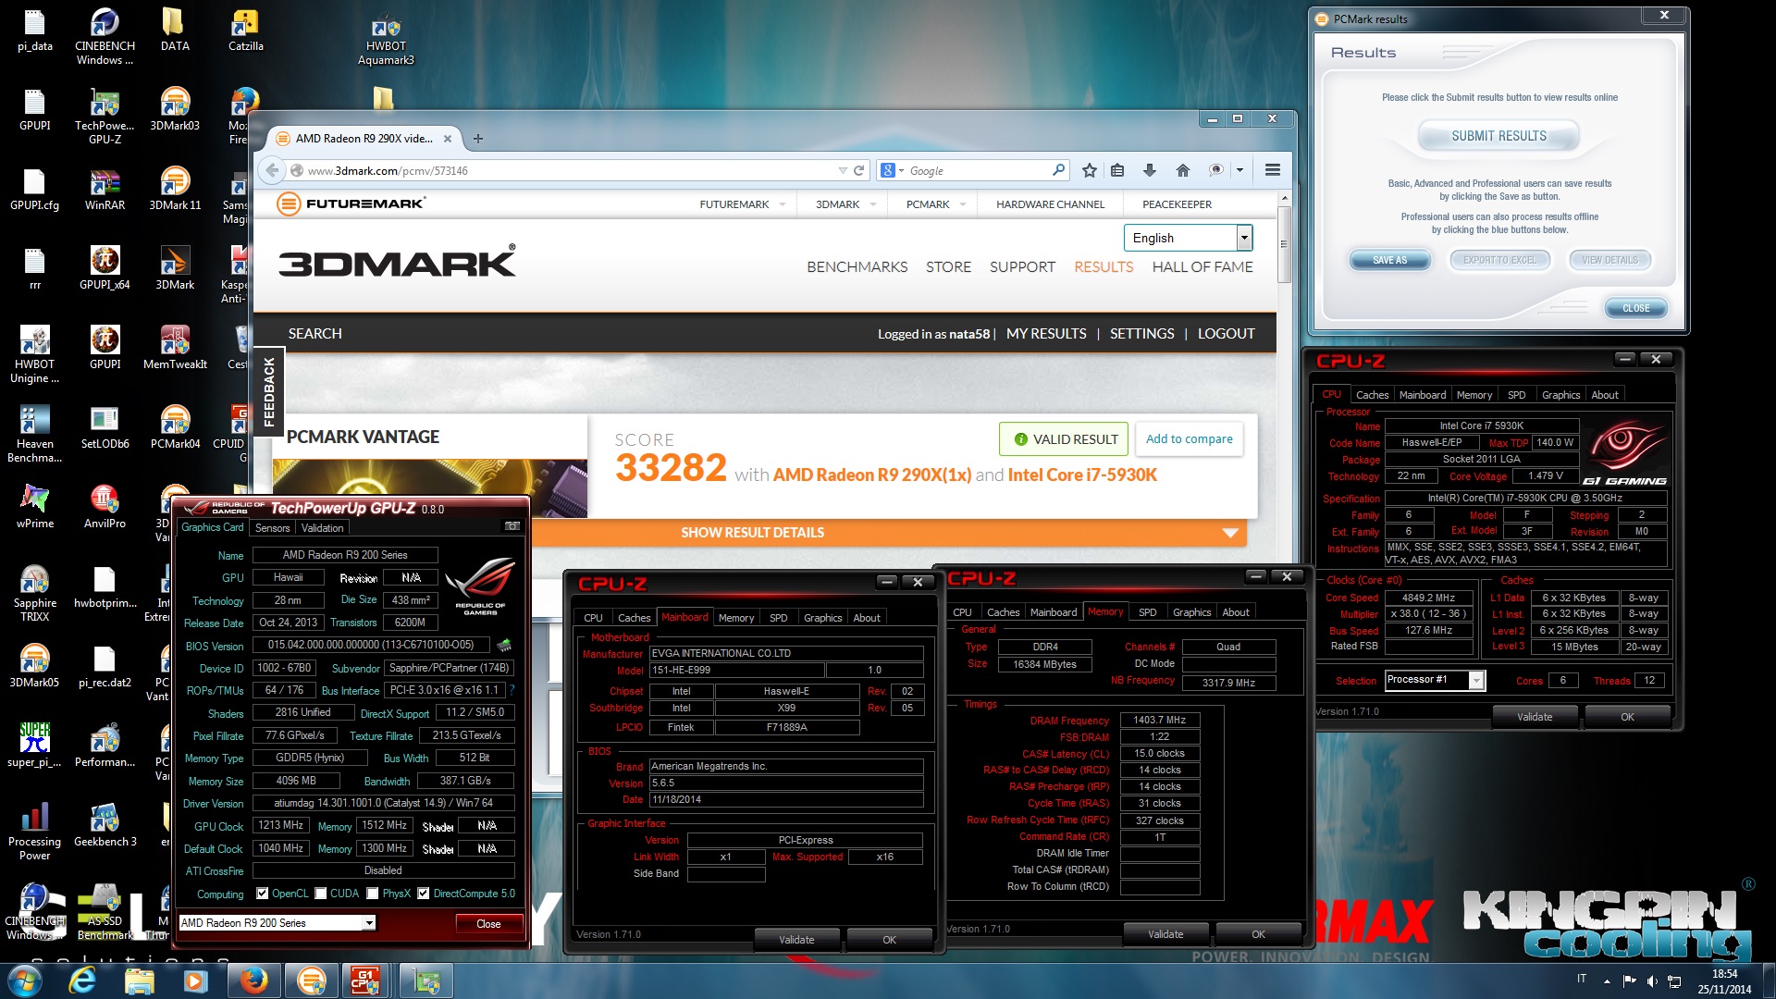
Task: Open HWBOT Aquamark3 desktop shortcut
Action: [386, 42]
